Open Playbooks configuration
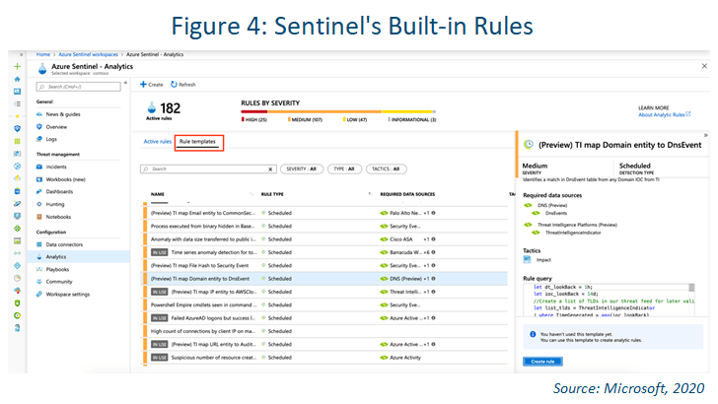This screenshot has height=404, width=718. point(57,269)
